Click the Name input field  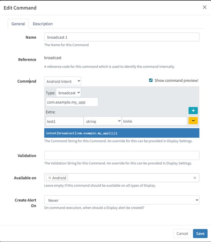pos(122,37)
